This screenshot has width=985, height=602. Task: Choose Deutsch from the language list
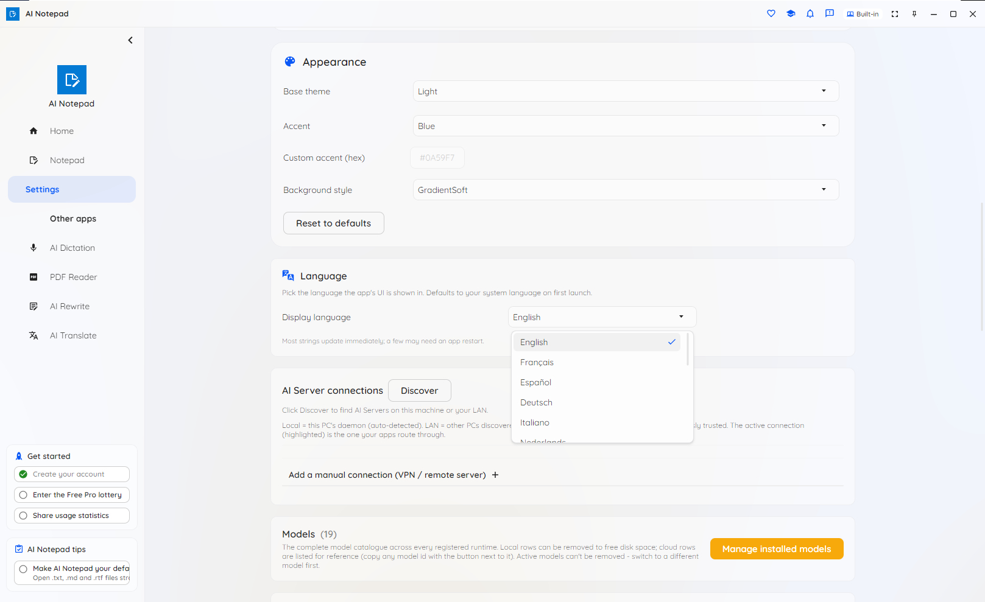(597, 402)
